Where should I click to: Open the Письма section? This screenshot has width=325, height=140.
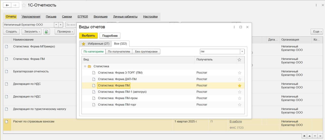pyautogui.click(x=51, y=16)
